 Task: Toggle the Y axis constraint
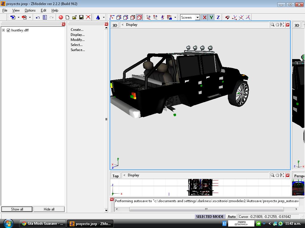[x=211, y=18]
